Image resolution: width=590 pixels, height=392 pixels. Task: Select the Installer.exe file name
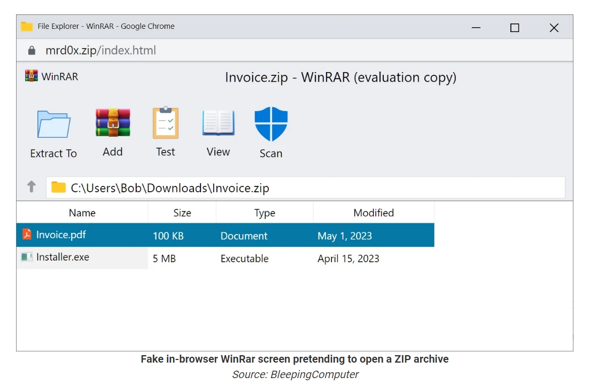tap(63, 257)
